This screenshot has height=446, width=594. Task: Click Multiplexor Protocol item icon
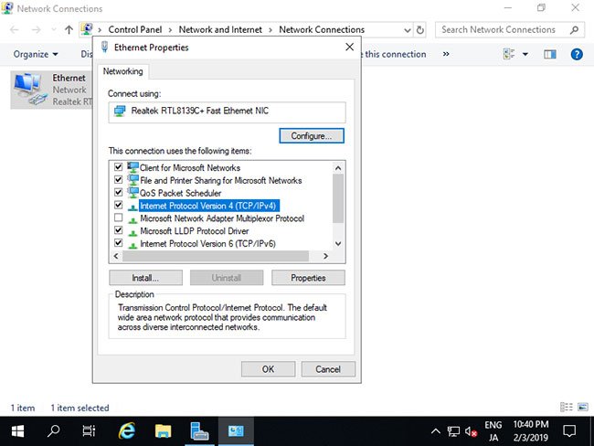133,219
